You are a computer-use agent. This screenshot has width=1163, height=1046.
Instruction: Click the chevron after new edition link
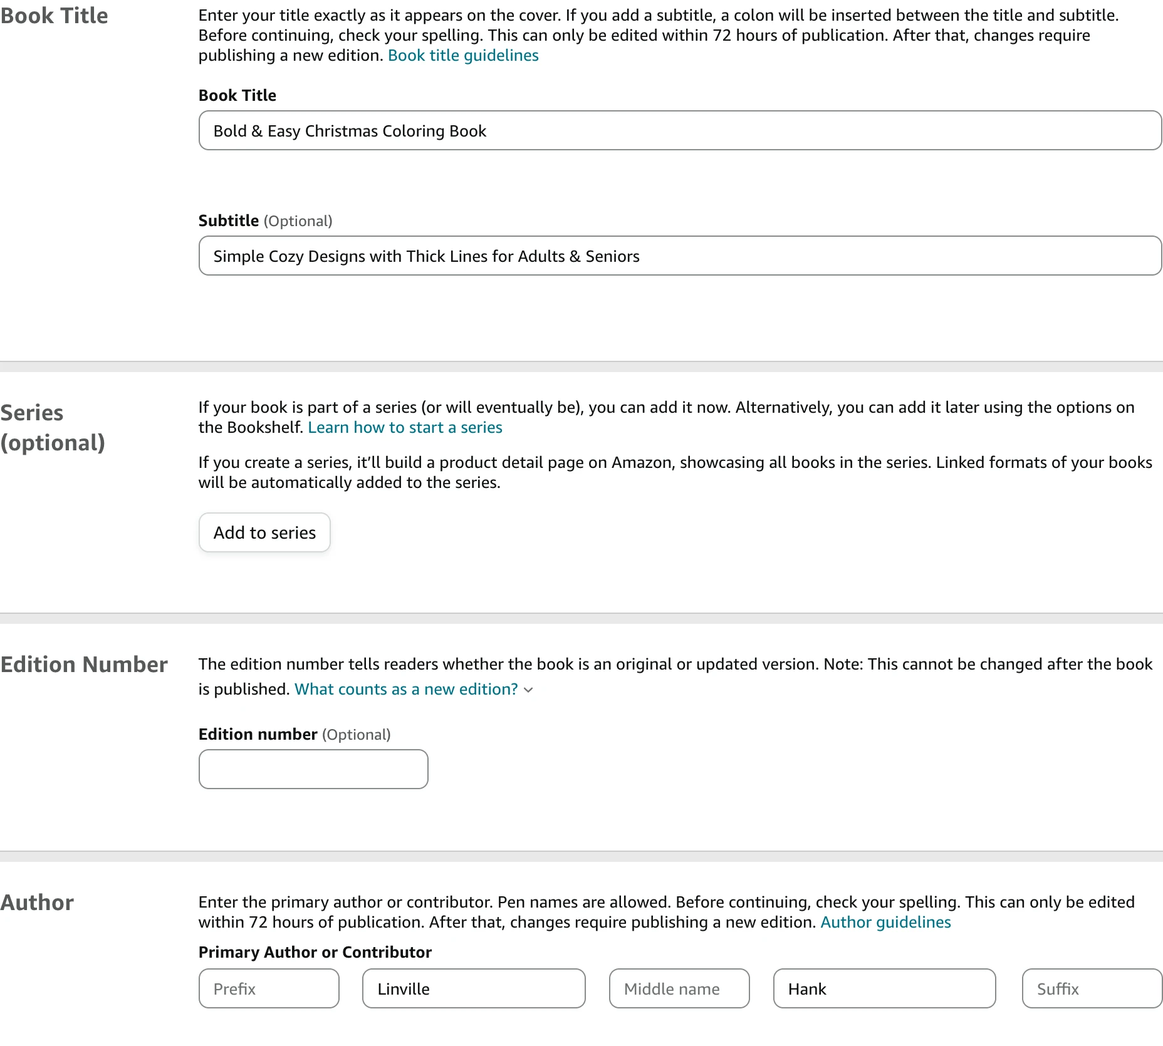[528, 690]
